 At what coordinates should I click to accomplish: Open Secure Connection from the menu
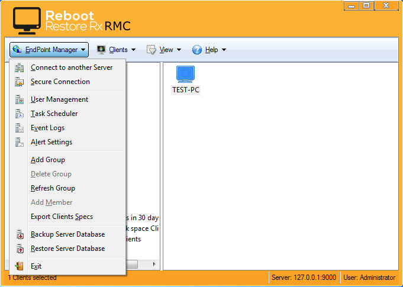(67, 82)
